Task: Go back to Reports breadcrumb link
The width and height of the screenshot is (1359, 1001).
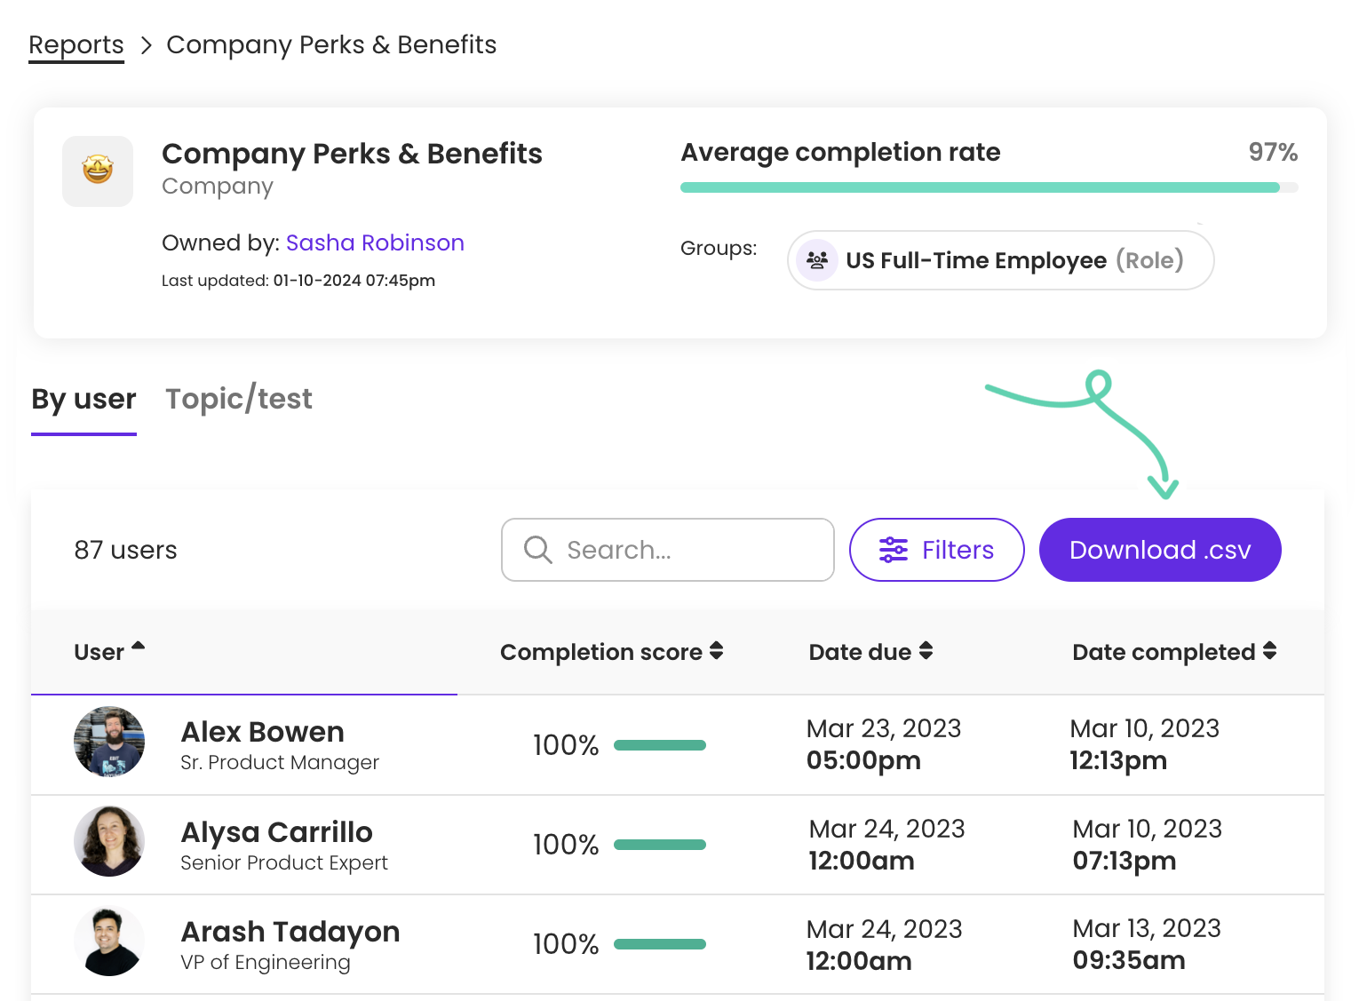Action: click(x=76, y=44)
